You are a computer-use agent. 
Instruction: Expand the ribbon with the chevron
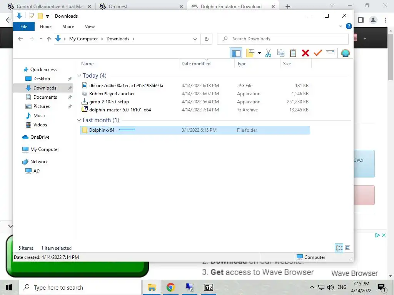click(x=341, y=26)
